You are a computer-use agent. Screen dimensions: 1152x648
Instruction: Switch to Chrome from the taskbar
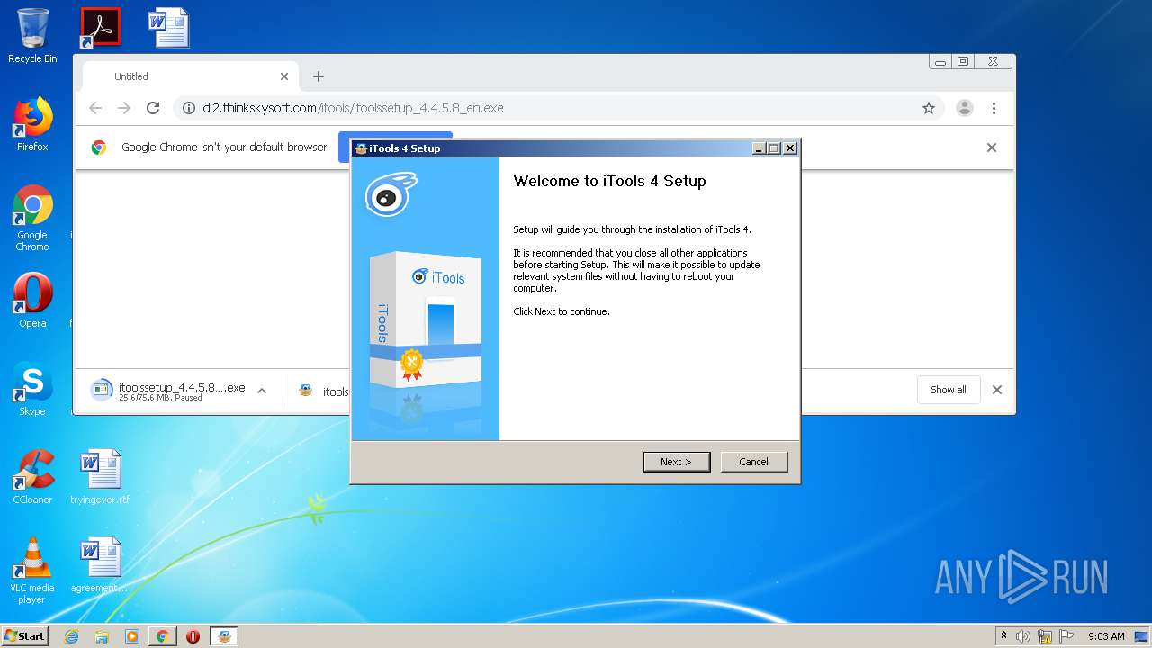pyautogui.click(x=162, y=636)
